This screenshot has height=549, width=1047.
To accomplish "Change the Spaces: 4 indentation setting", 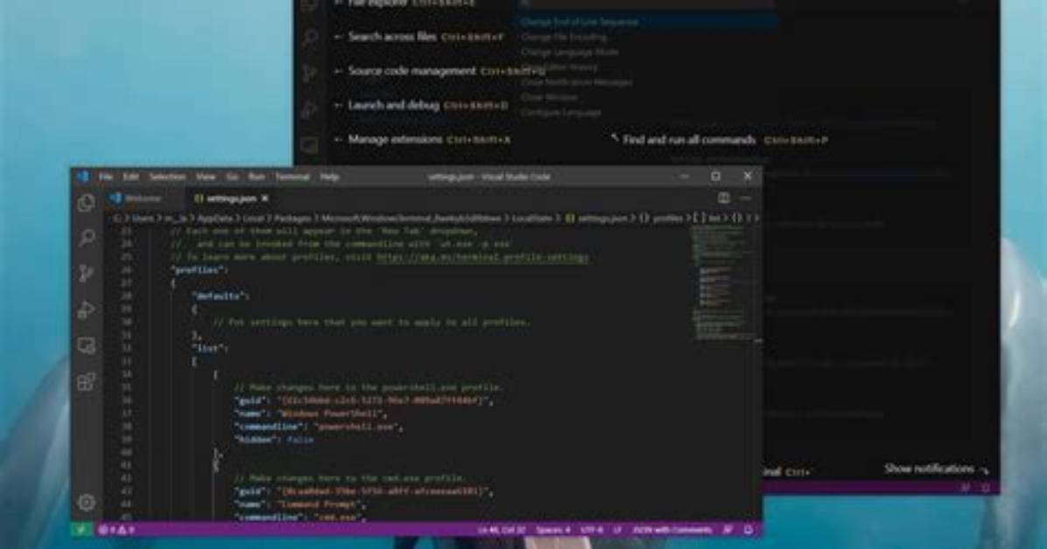I will (553, 530).
